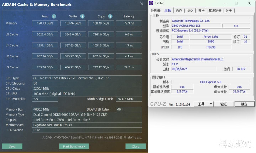This screenshot has height=153, width=256.
Task: Minimize the AIDA64 benchmark window
Action: pyautogui.click(x=129, y=4)
